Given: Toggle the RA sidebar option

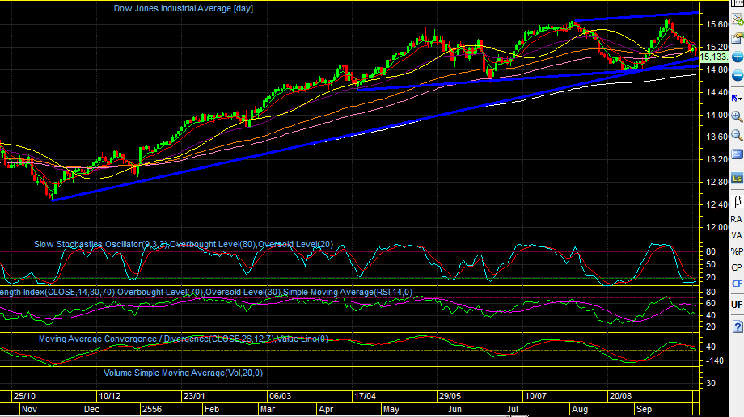Looking at the screenshot, I should [737, 219].
